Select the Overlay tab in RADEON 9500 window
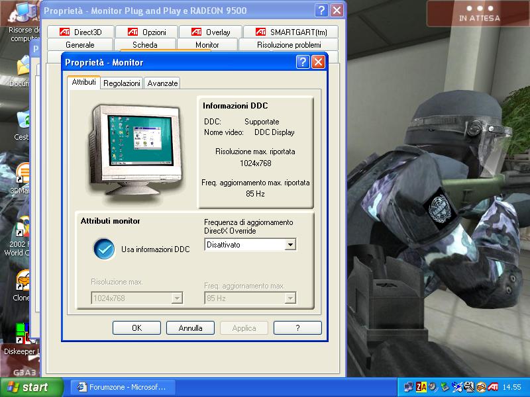The height and width of the screenshot is (397, 530). [211, 32]
